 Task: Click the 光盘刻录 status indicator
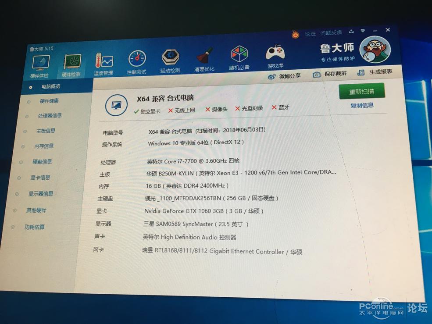click(249, 108)
